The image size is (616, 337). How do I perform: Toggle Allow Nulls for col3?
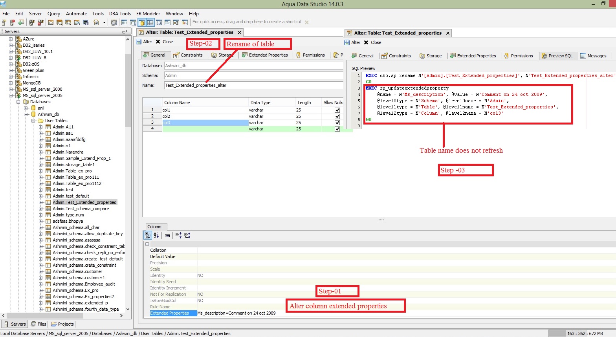[337, 123]
